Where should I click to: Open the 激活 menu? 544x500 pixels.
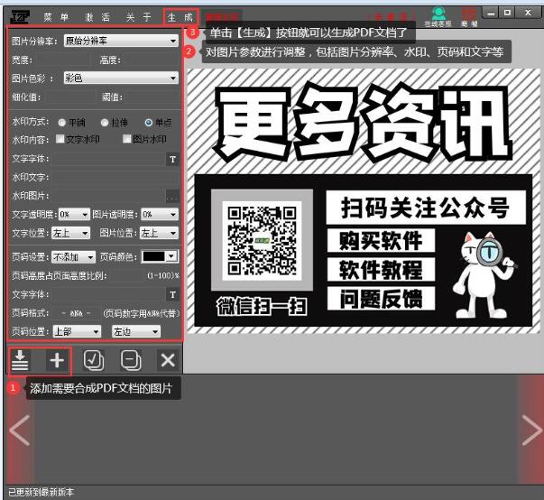(97, 16)
